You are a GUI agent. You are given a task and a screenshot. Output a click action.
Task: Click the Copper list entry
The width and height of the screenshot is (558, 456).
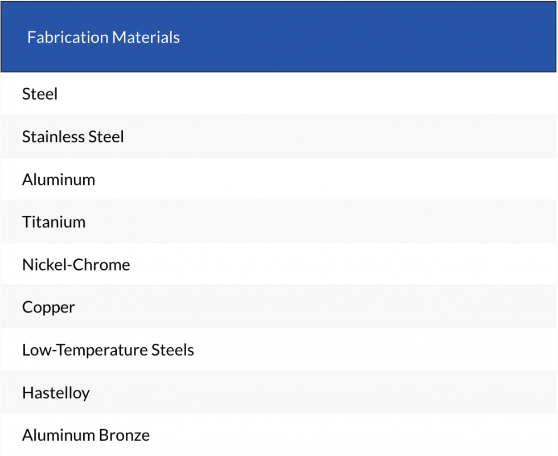278,307
